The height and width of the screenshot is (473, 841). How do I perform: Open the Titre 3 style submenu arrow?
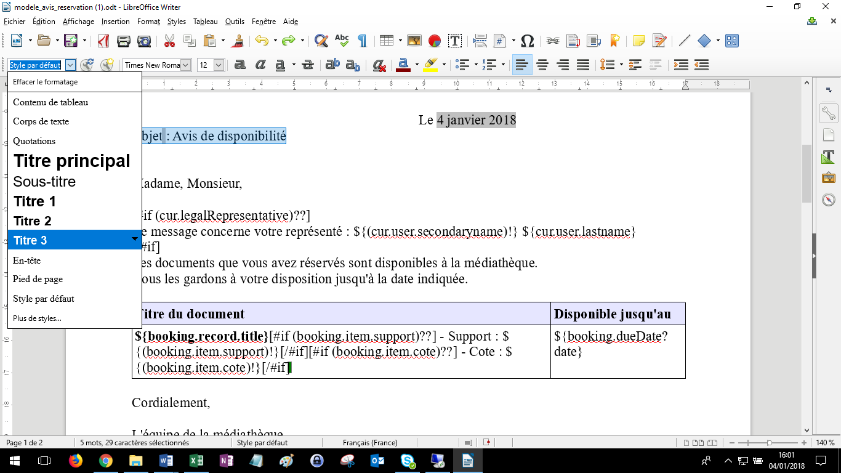click(135, 238)
